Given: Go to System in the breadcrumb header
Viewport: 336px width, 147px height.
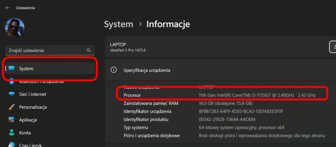Looking at the screenshot, I should (119, 24).
